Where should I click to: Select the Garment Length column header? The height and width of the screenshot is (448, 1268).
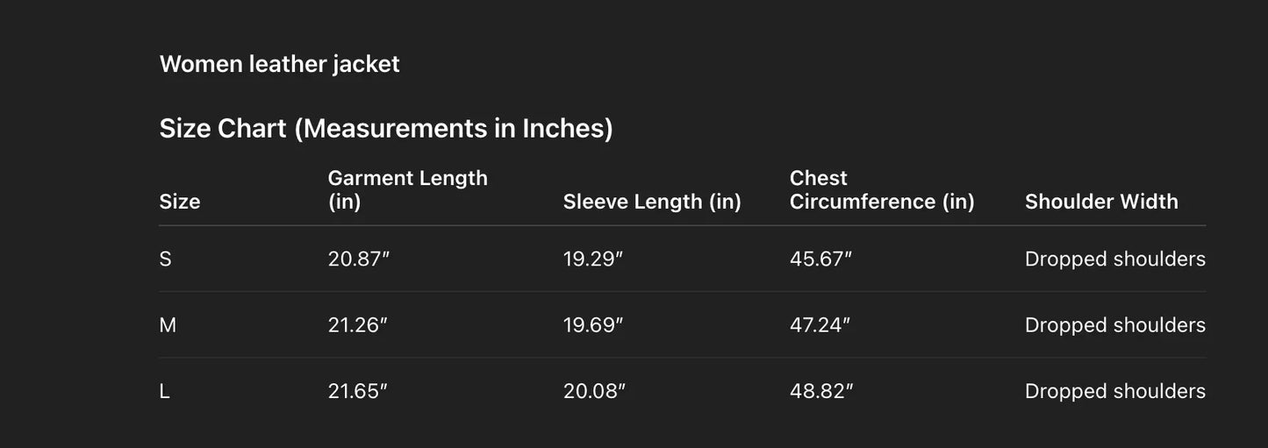[407, 189]
